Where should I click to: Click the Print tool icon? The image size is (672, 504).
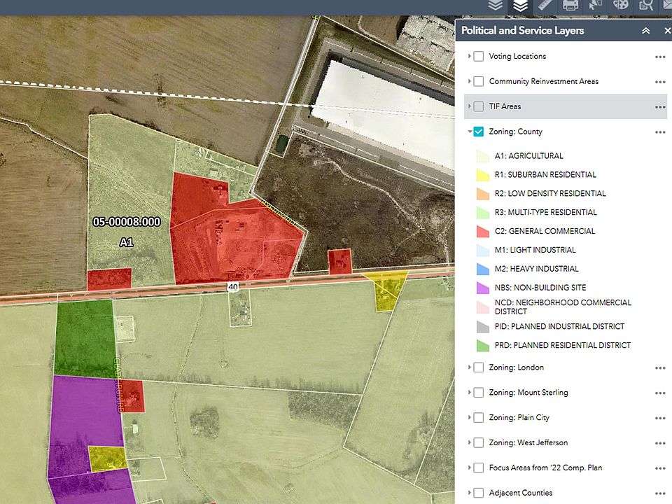(570, 6)
